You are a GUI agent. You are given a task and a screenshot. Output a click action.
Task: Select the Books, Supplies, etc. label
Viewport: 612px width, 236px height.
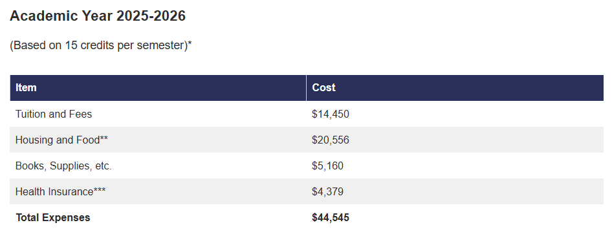pyautogui.click(x=63, y=166)
